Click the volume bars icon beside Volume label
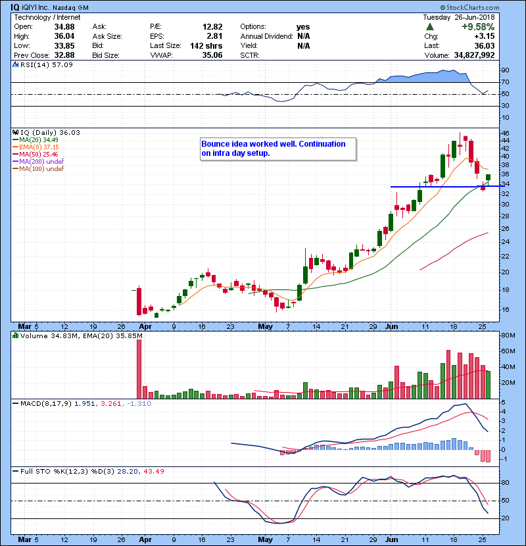This screenshot has height=546, width=526. pyautogui.click(x=16, y=335)
